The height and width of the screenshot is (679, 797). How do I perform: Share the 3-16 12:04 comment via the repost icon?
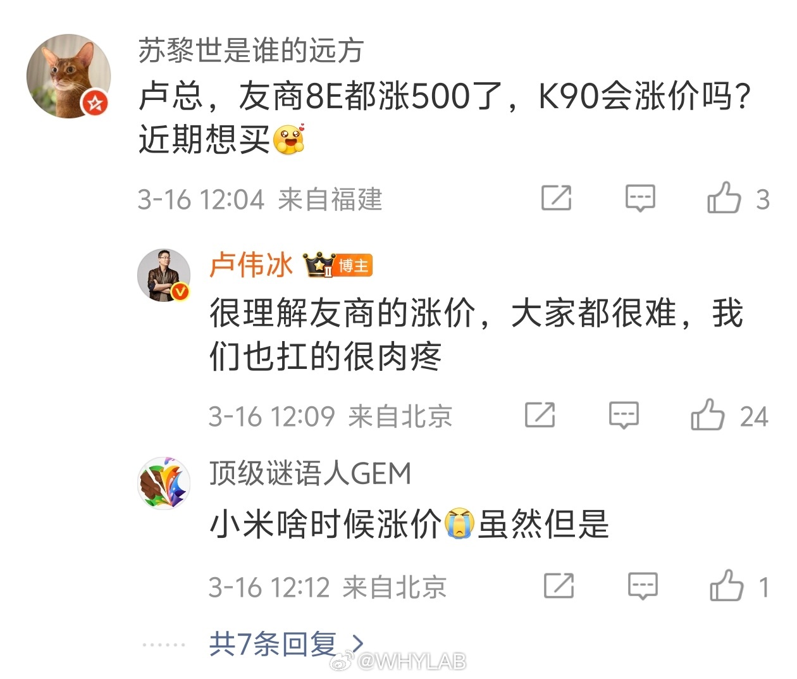(x=557, y=198)
